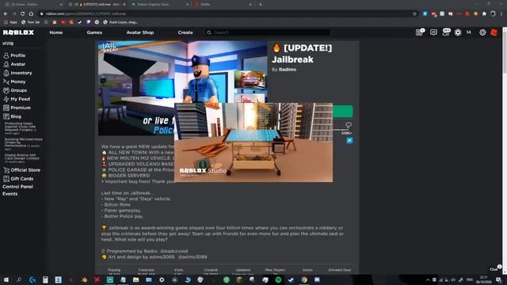This screenshot has width=507, height=285.
Task: Open a new browser tab with plus
Action: pyautogui.click(x=261, y=5)
